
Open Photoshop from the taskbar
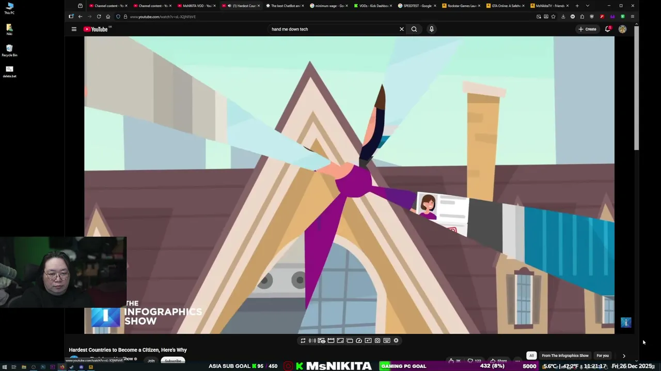click(x=43, y=367)
